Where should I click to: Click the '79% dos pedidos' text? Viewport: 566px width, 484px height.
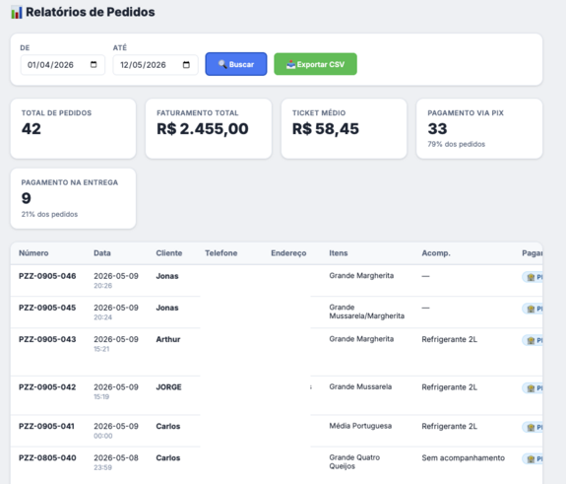pyautogui.click(x=457, y=144)
